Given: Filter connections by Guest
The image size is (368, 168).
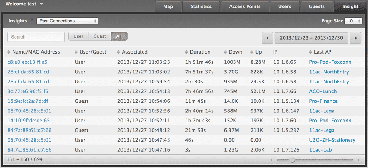Looking at the screenshot, I should [100, 36].
